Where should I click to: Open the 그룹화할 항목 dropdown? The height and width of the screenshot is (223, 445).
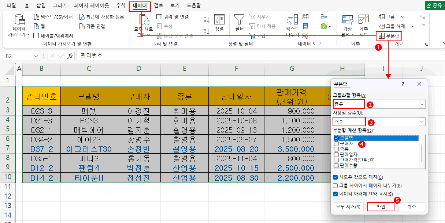[x=422, y=104]
